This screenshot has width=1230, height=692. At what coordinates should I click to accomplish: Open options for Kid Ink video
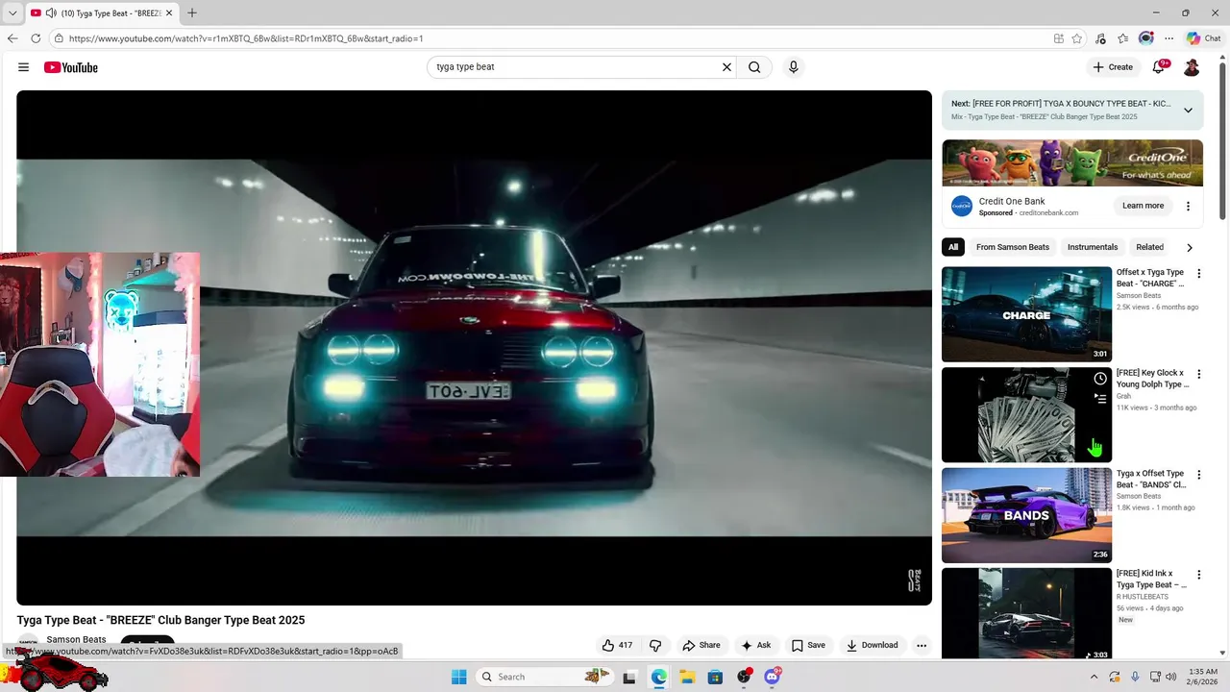tap(1198, 575)
